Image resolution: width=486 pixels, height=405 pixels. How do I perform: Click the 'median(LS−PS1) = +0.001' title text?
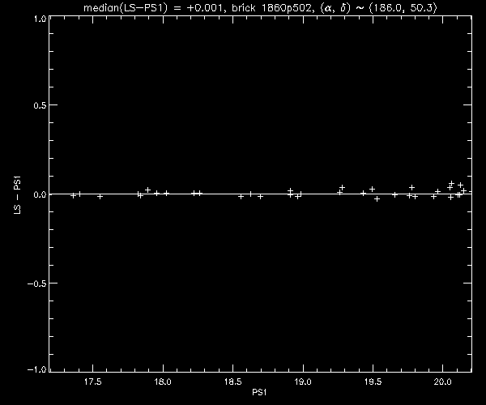click(153, 7)
